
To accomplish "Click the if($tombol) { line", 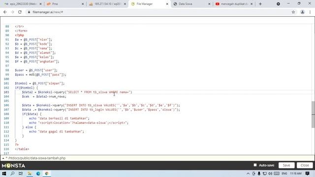I will click(x=26, y=88).
